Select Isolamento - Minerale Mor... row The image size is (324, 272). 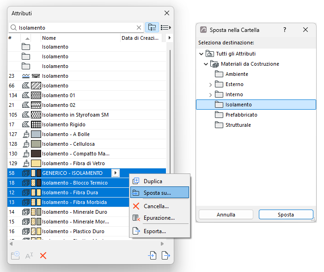coord(68,222)
